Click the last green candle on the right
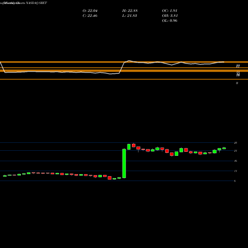248x248 pixels. pyautogui.click(x=224, y=148)
